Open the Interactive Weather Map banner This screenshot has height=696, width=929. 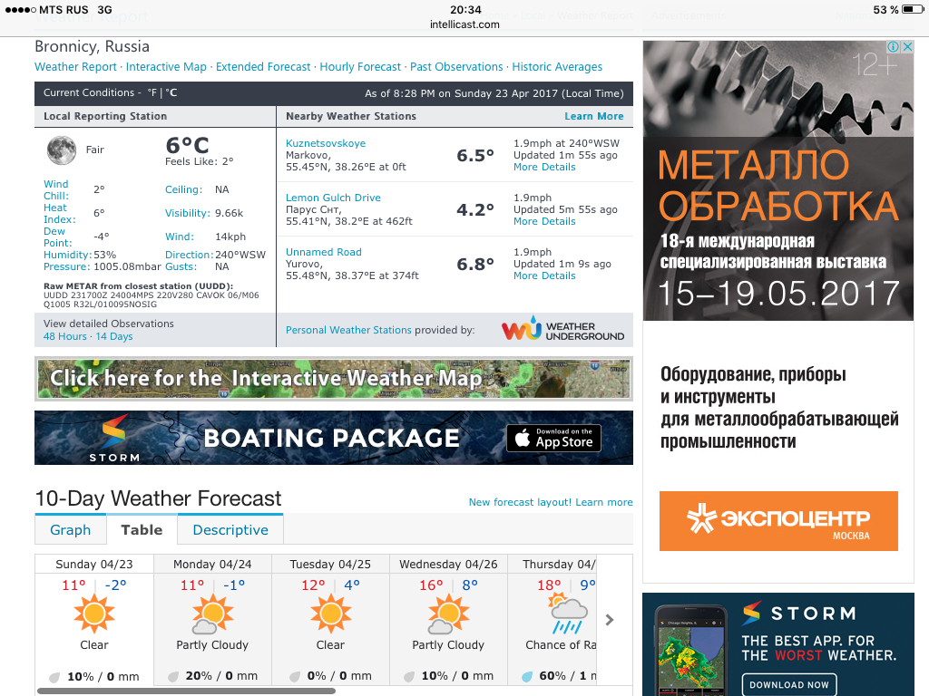click(333, 379)
